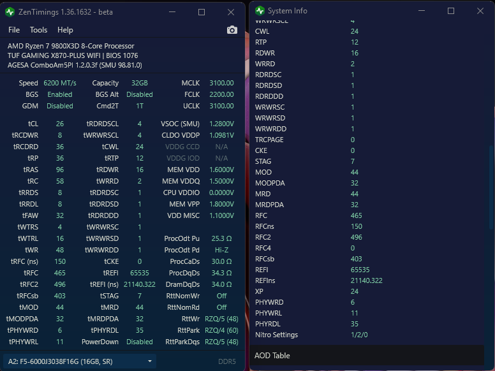Click the tREFI (ns) 21140.322 in ZenTimings
The height and width of the screenshot is (371, 495).
pyautogui.click(x=140, y=284)
